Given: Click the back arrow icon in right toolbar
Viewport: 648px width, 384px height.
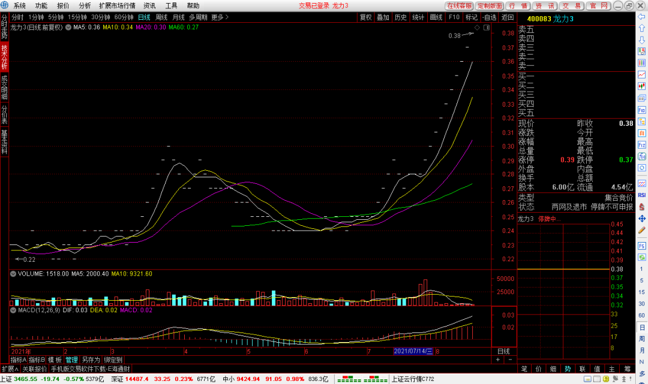Looking at the screenshot, I should coord(641,17).
